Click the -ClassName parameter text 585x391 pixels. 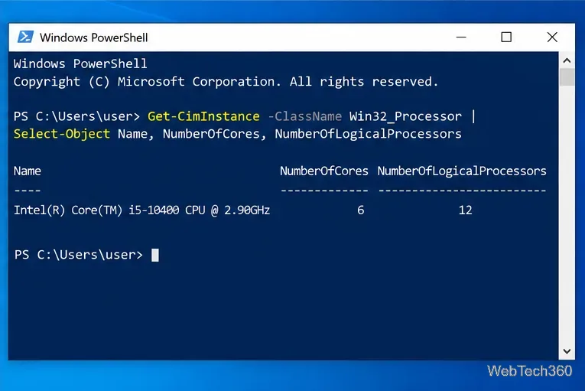pos(304,116)
